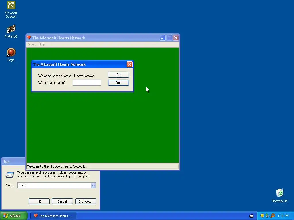Click the status bar text 'Welcome to the Microsoft Hearts Network.'
This screenshot has width=294, height=220.
(x=57, y=166)
